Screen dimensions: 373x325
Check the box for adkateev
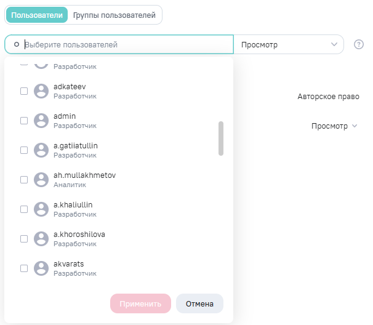point(24,91)
